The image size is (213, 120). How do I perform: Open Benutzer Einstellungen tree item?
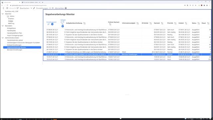[15, 50]
